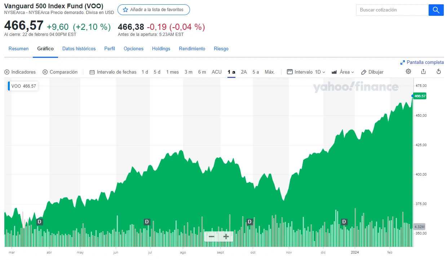Image resolution: width=447 pixels, height=260 pixels.
Task: Select the Máx. time range
Action: [x=270, y=72]
